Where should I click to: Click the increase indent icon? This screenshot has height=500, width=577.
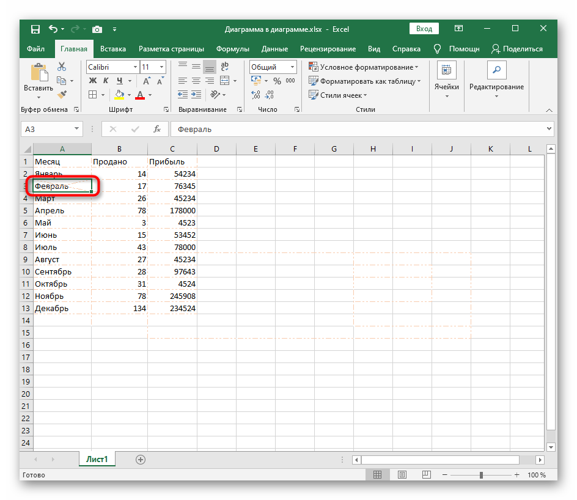(x=196, y=95)
